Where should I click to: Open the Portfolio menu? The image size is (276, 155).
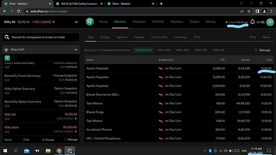pos(158,22)
